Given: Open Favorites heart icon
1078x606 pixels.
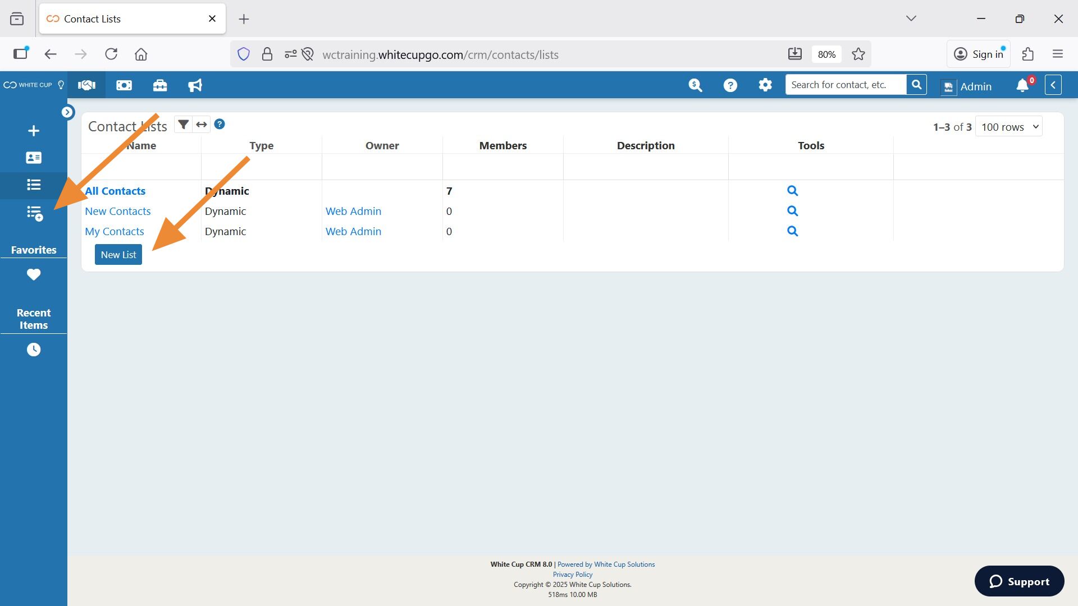Looking at the screenshot, I should click(34, 274).
